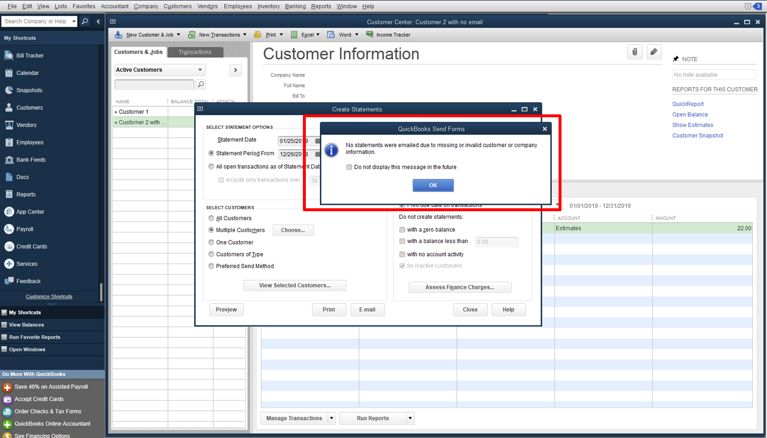
Task: Open Income Tracker from toolbar
Action: pos(388,35)
